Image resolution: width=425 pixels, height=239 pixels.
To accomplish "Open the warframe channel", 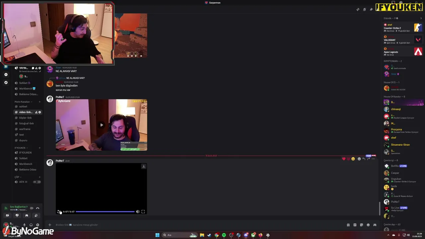I will click(27, 129).
